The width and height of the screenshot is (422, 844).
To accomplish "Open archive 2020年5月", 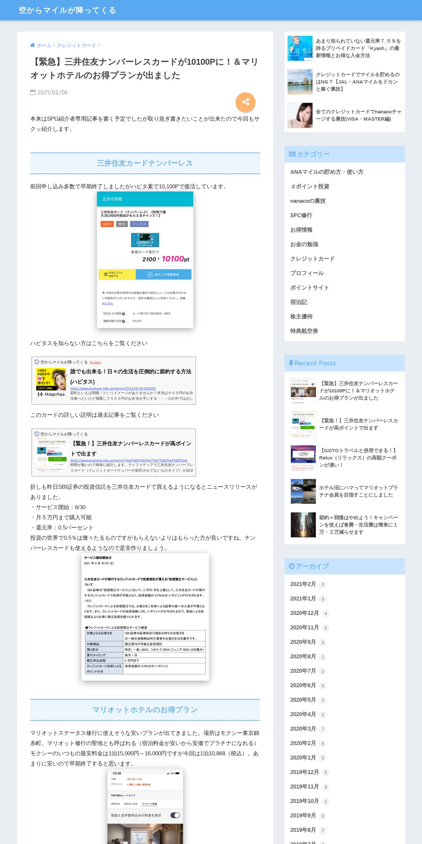I will [x=303, y=700].
